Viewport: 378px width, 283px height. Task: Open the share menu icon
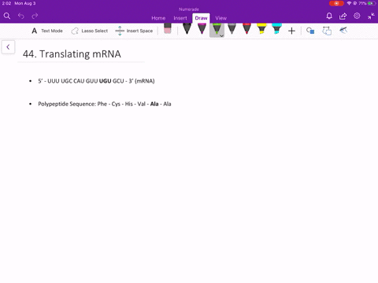[x=343, y=17]
